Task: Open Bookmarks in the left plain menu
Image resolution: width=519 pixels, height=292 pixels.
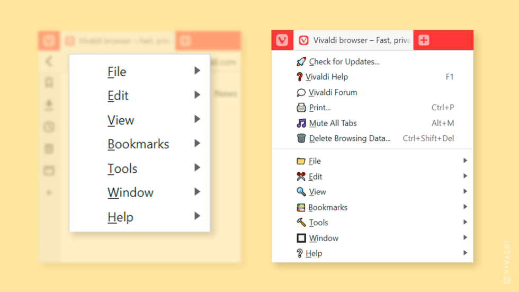Action: pyautogui.click(x=139, y=144)
